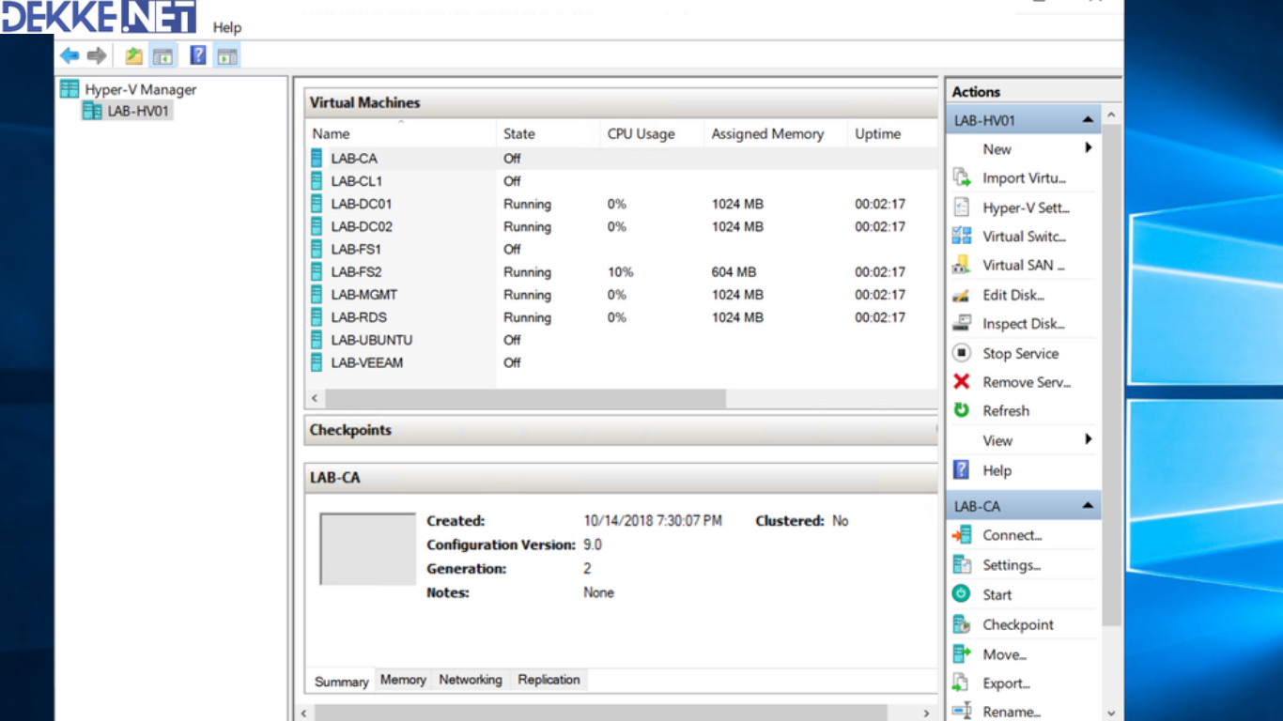
Task: Select the LAB-HV01 server node in tree
Action: coord(128,111)
